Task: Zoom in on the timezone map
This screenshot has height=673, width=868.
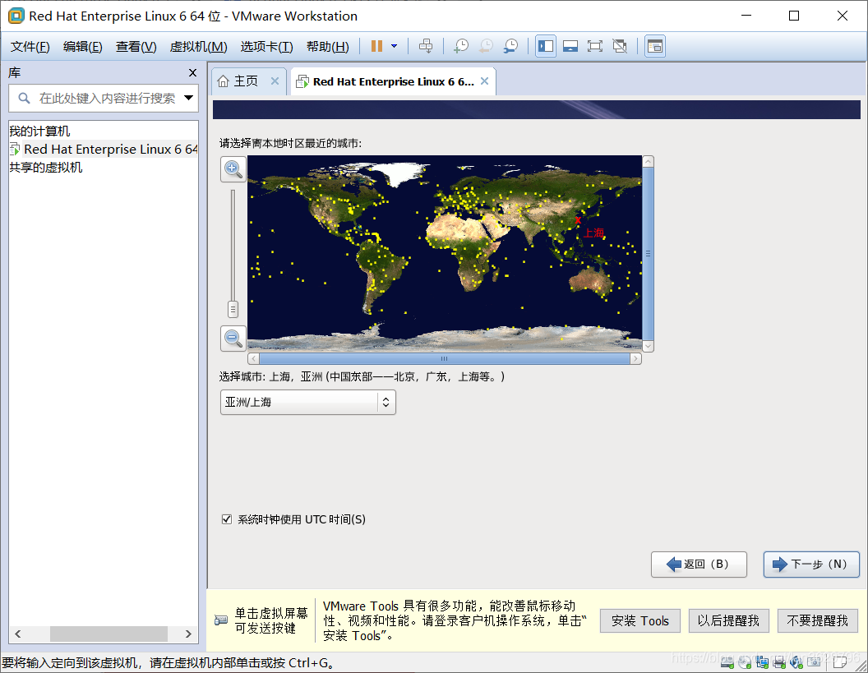Action: pyautogui.click(x=233, y=168)
